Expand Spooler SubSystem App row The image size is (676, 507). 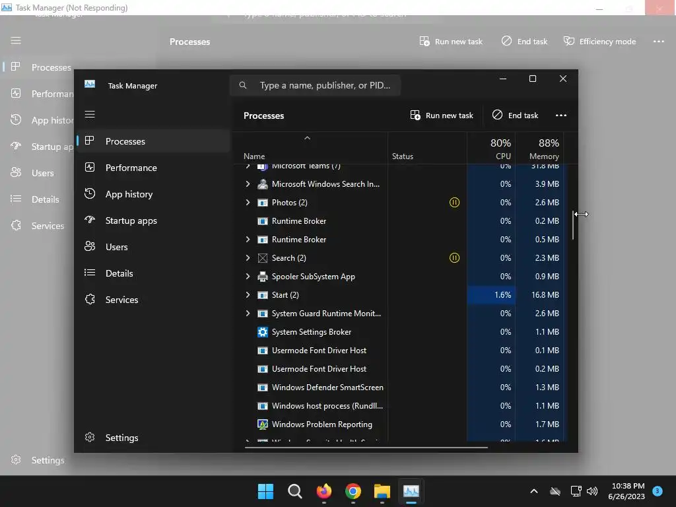point(248,277)
